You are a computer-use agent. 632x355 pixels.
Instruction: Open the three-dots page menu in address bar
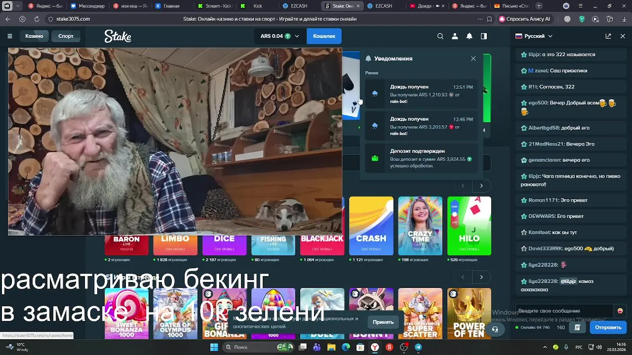tap(480, 19)
